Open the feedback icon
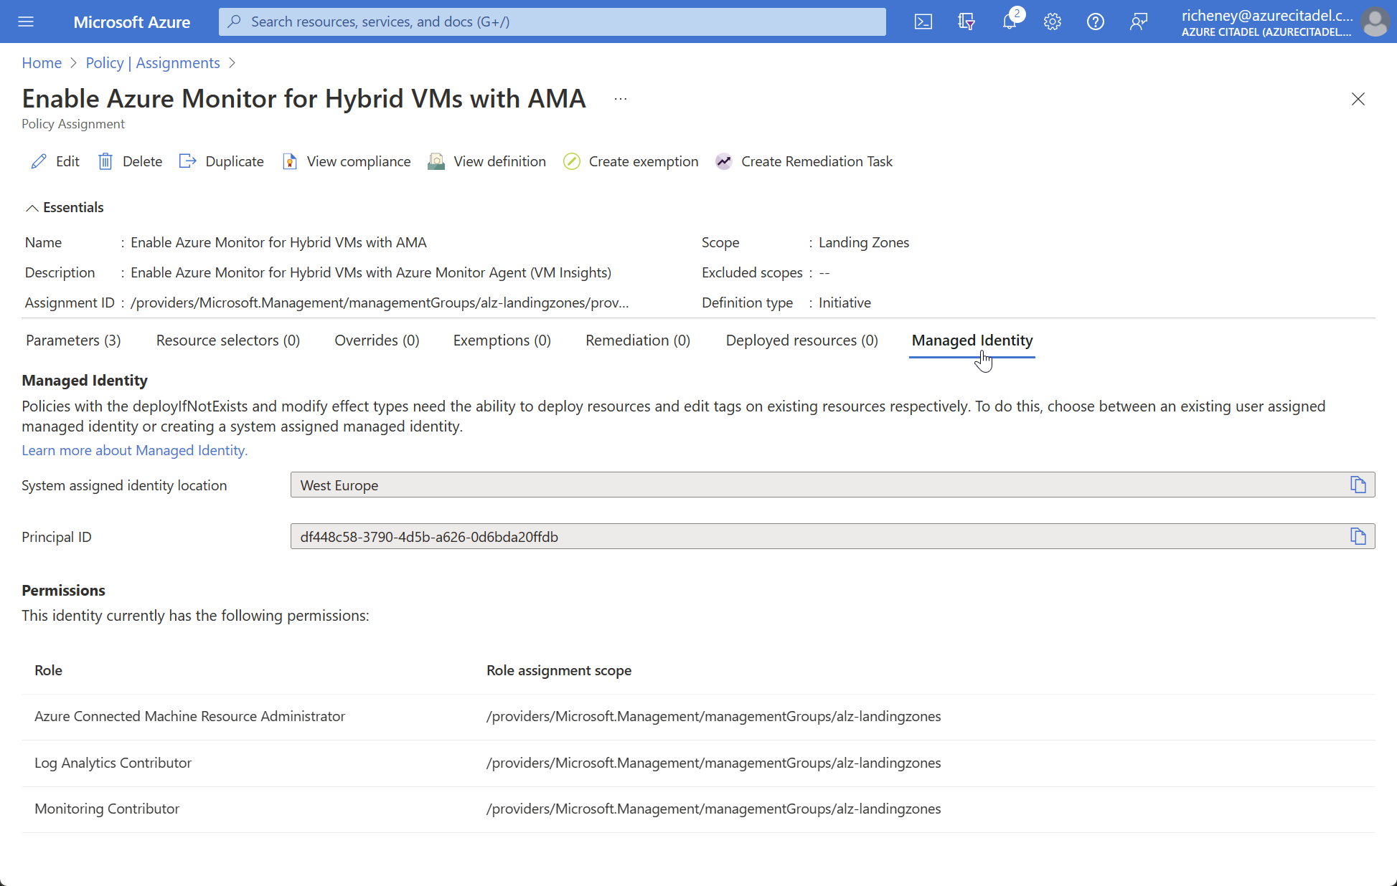The width and height of the screenshot is (1397, 886). tap(1139, 22)
